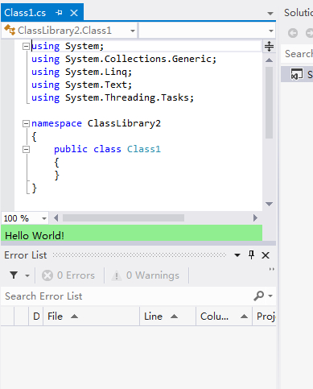Click the horizontal scrollbar left arrow
Image resolution: width=313 pixels, height=389 pixels.
(x=56, y=218)
